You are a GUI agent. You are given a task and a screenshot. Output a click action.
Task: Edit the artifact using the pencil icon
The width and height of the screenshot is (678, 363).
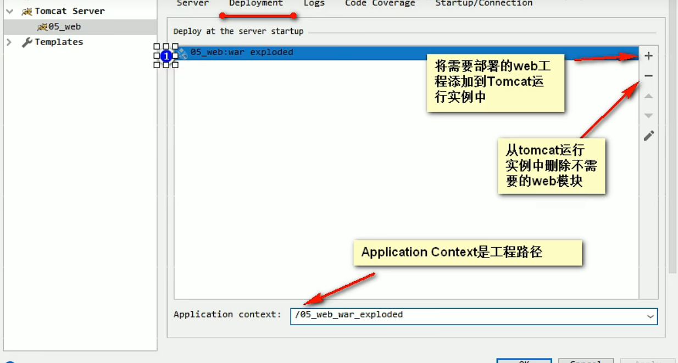pos(649,136)
